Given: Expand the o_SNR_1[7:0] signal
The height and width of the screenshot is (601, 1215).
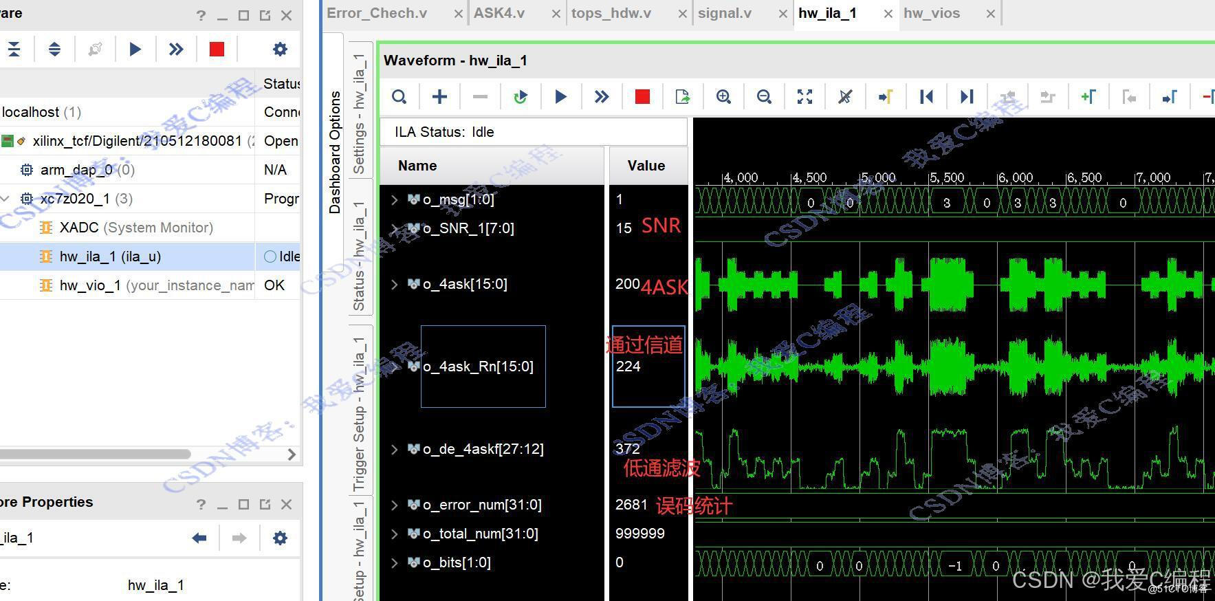Looking at the screenshot, I should pos(394,228).
